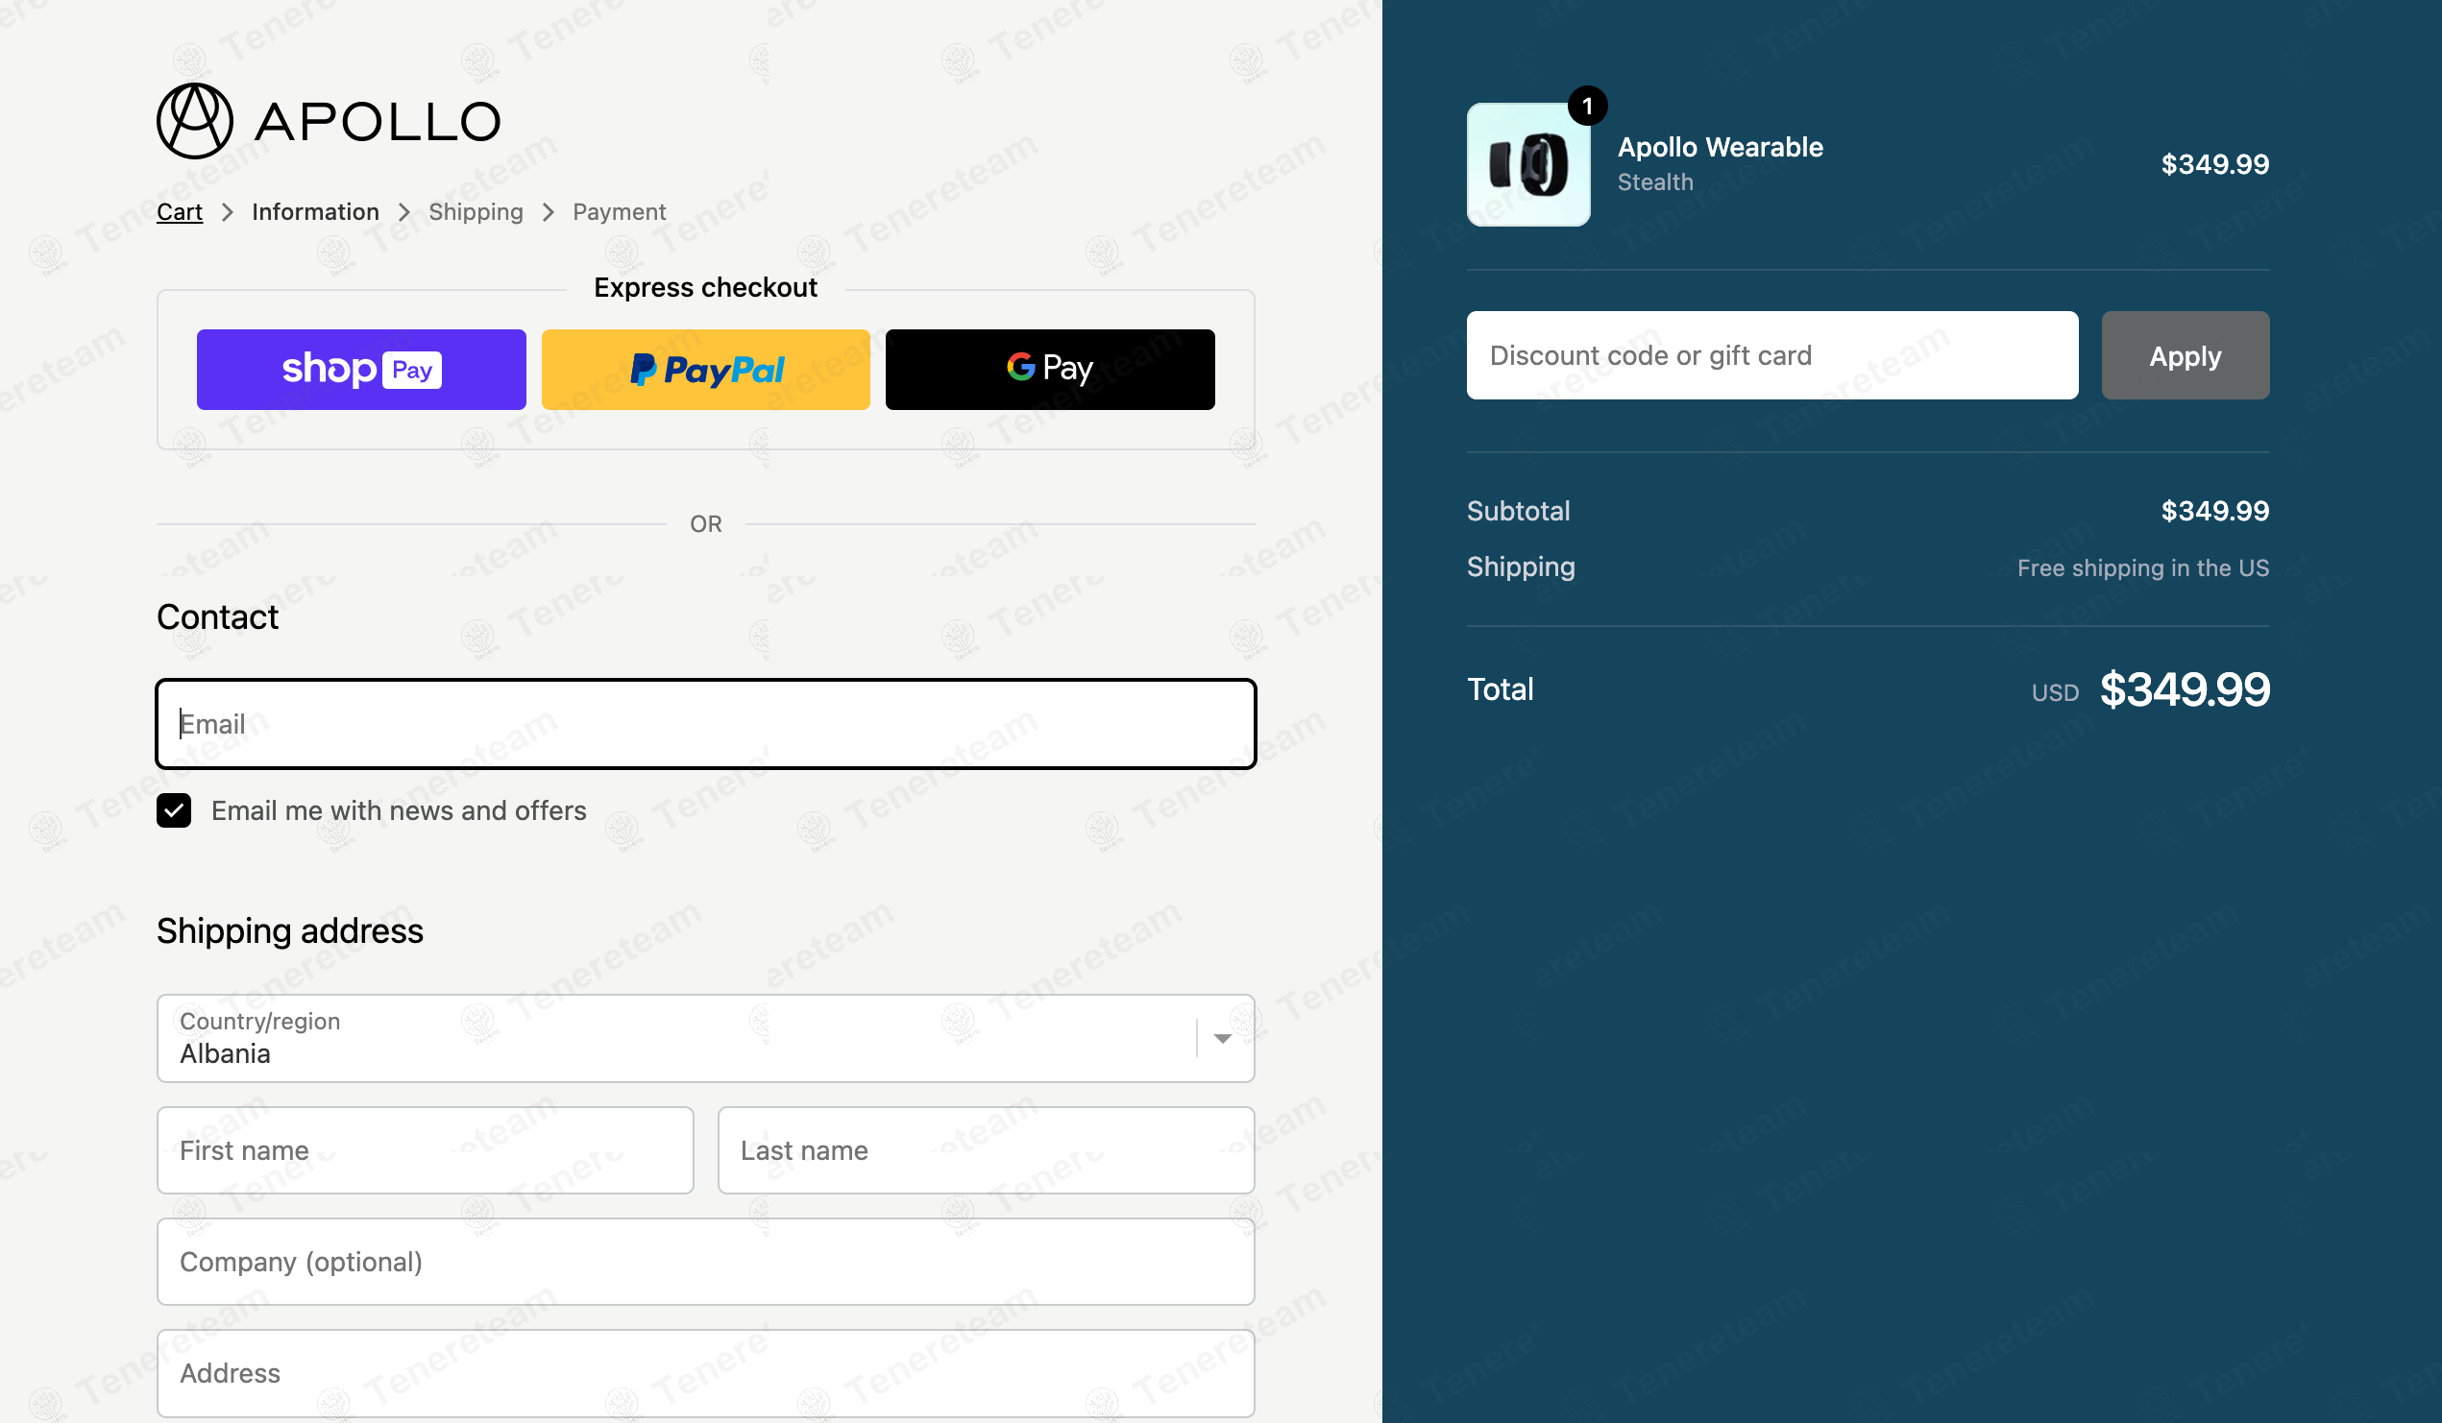Click the Company (optional) field
Viewport: 2442px width, 1423px height.
coord(705,1262)
